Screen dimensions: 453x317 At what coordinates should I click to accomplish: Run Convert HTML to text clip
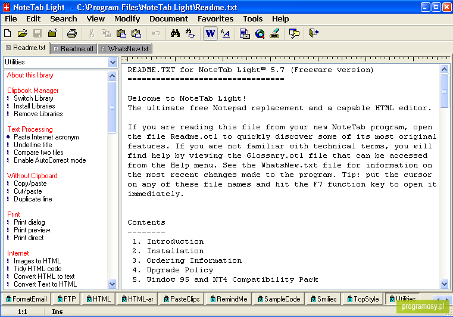[x=44, y=277]
